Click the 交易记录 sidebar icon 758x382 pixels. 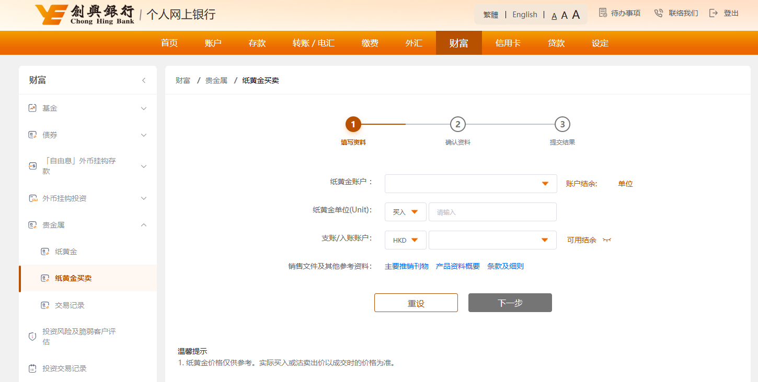pyautogui.click(x=45, y=305)
